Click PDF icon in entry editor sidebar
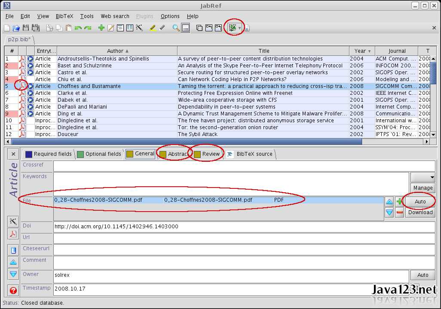 click(13, 234)
